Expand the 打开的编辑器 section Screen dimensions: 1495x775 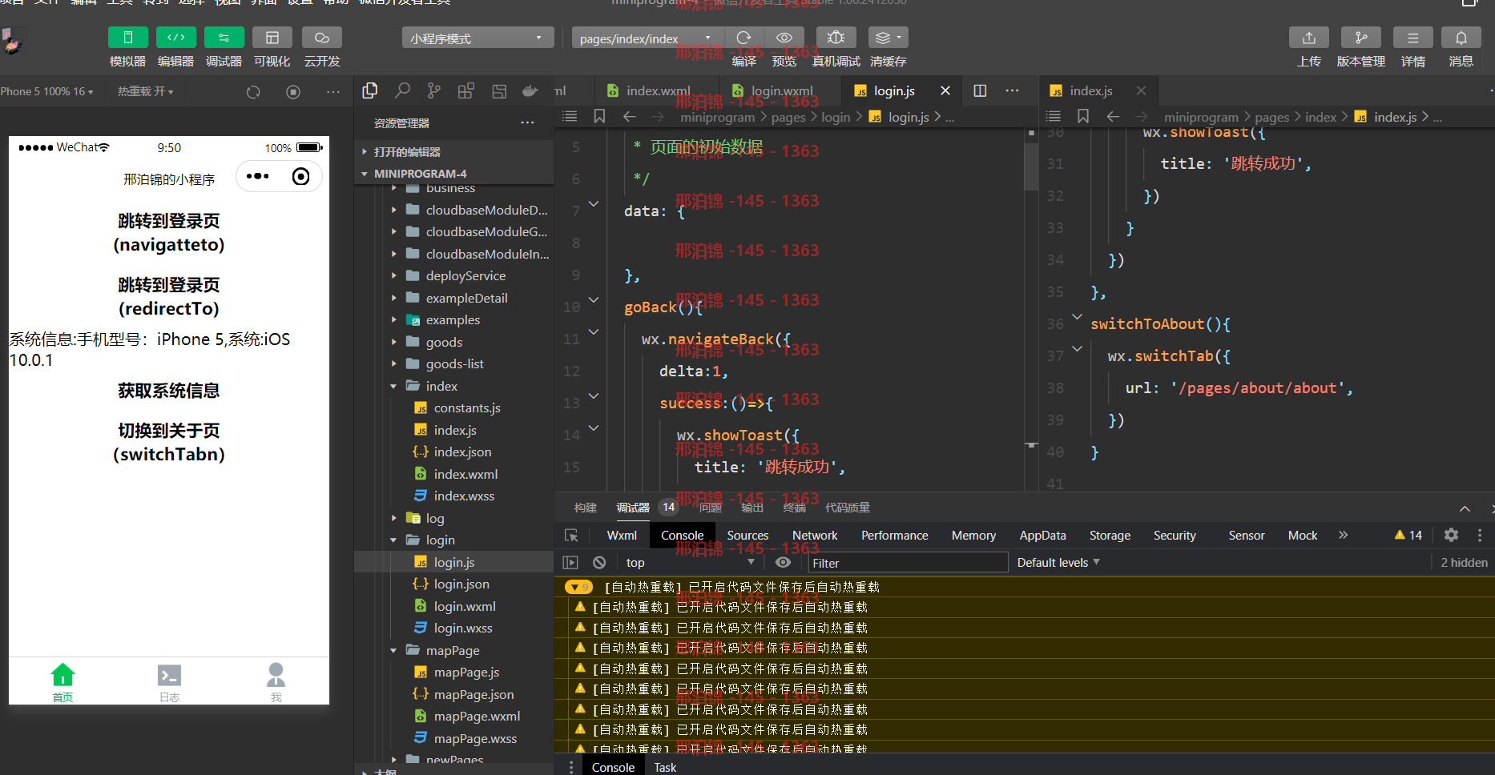coord(453,152)
